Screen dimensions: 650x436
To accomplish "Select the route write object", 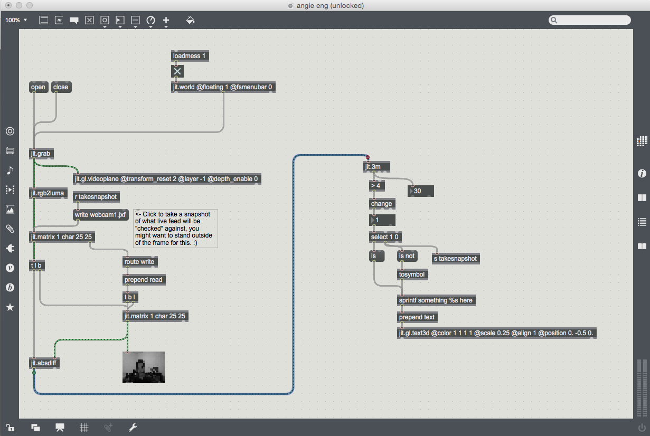I will coord(140,262).
